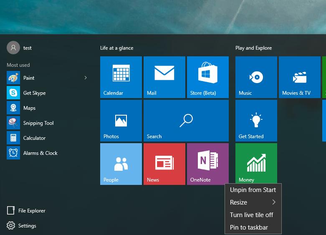Open the Music tile
The width and height of the screenshot is (326, 235).
[256, 77]
